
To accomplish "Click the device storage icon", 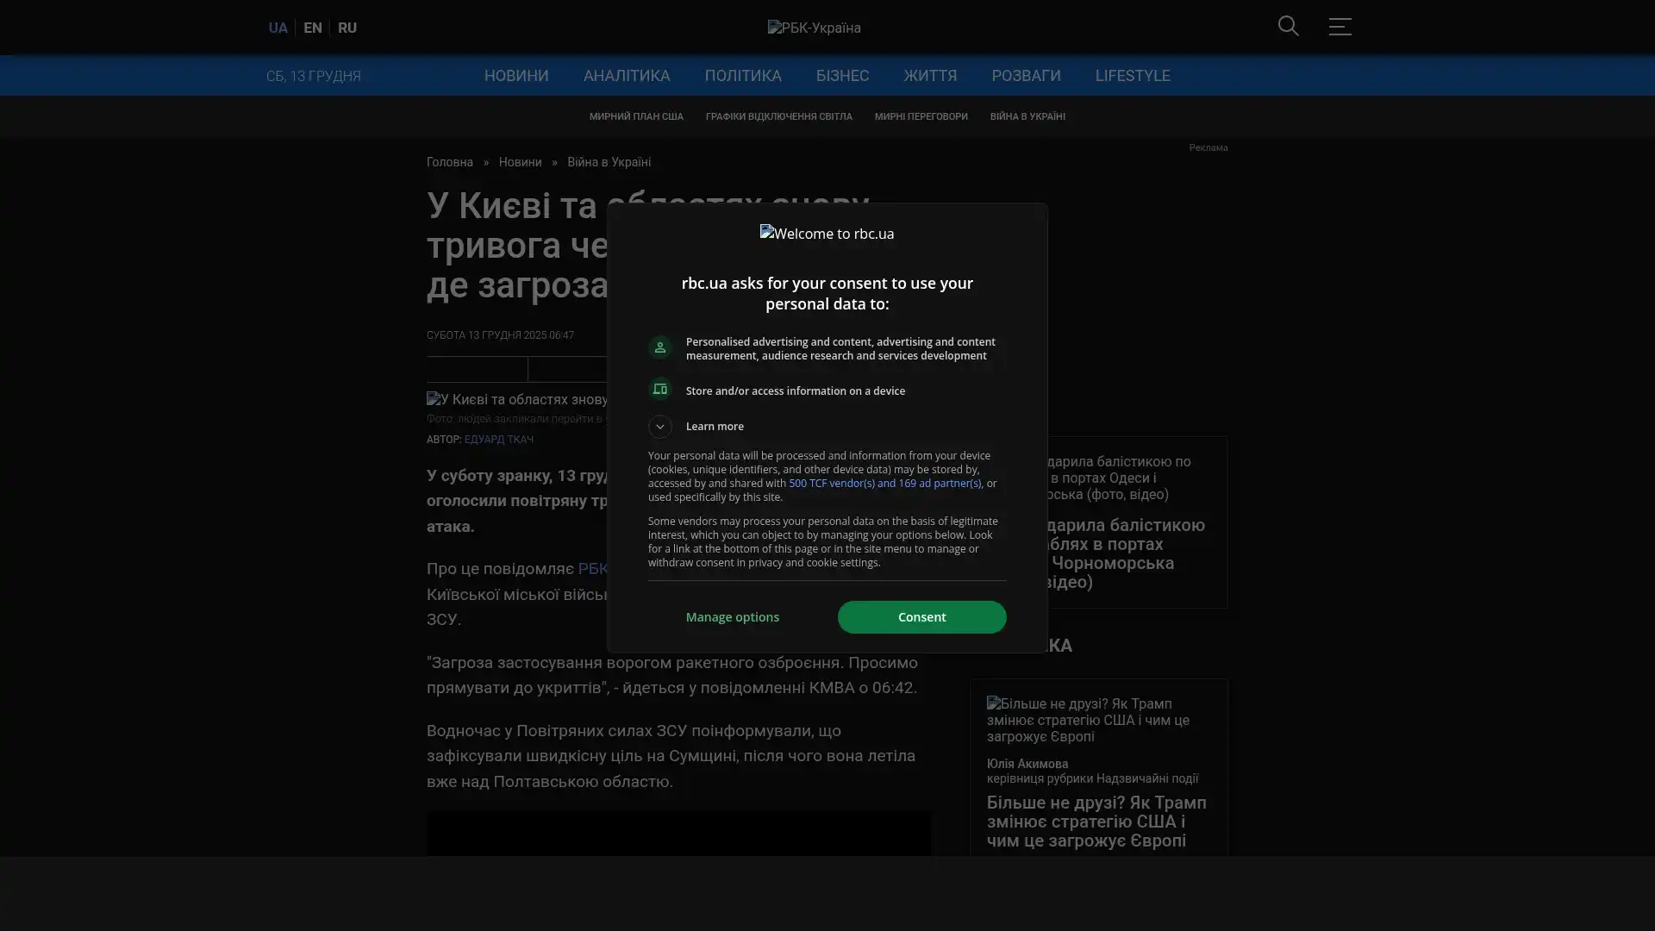I will 660,390.
